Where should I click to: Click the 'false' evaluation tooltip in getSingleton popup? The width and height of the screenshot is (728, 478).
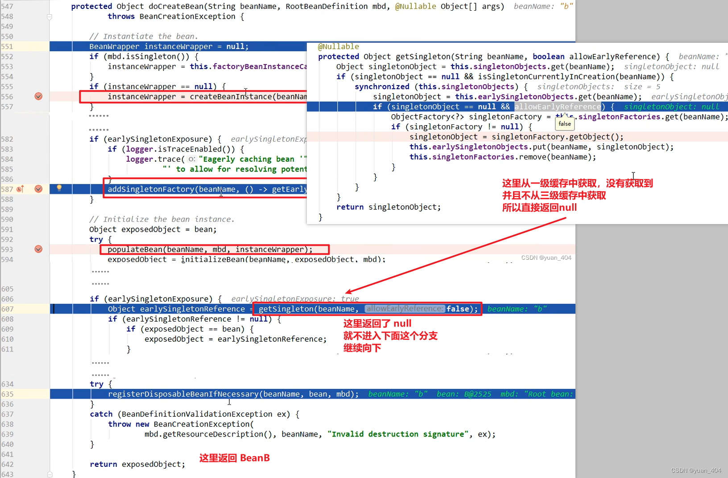565,124
